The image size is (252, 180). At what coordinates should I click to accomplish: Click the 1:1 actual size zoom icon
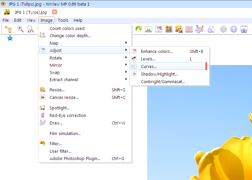31,29
